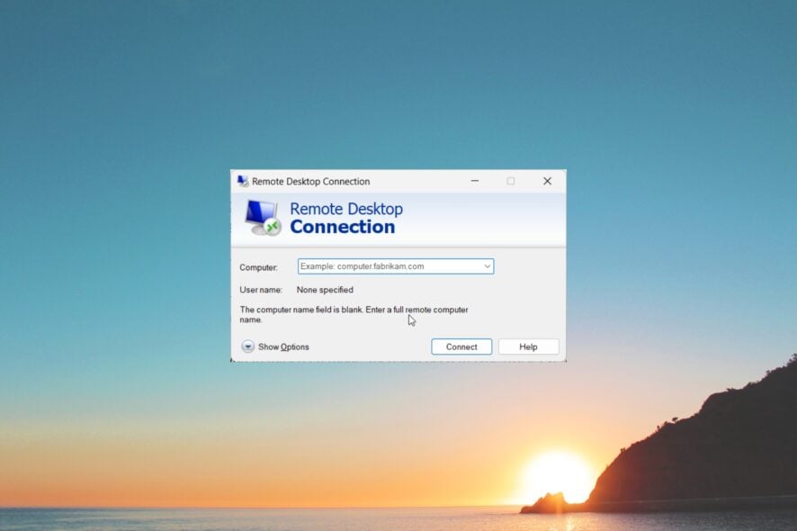Open the Computer dropdown arrow
This screenshot has height=531, width=797.
[488, 266]
